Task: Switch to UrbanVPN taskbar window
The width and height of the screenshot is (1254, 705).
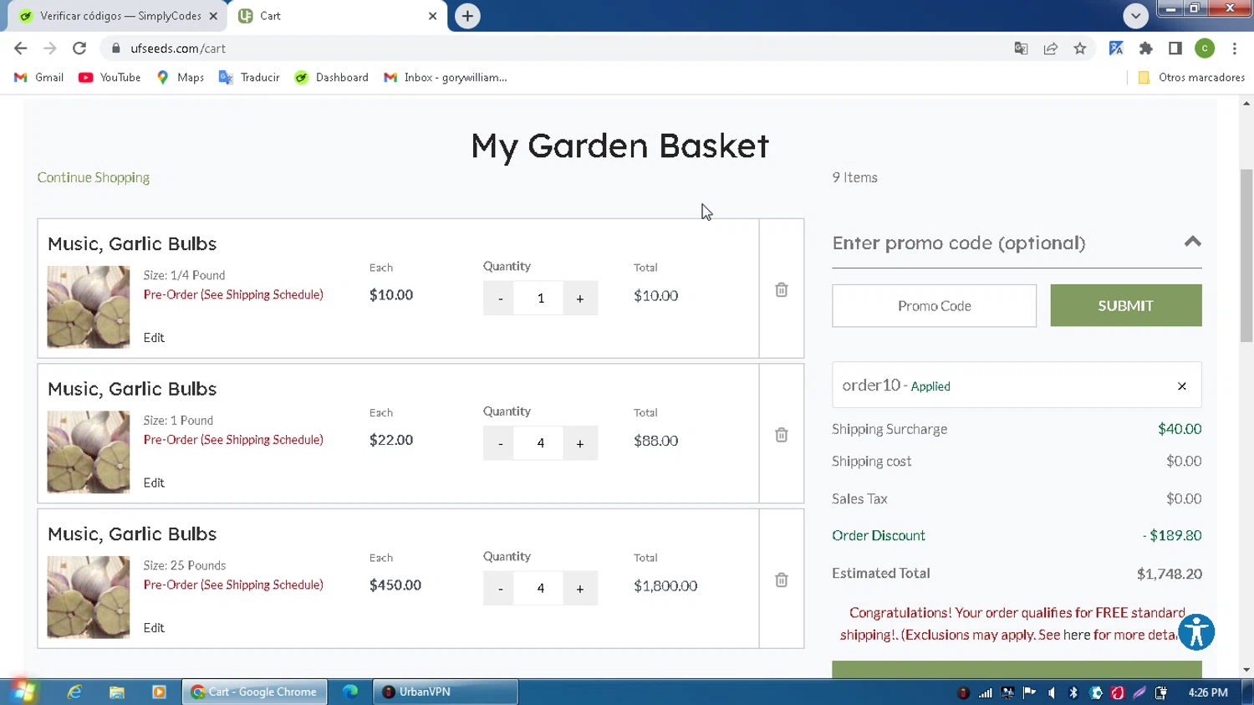Action: (446, 692)
